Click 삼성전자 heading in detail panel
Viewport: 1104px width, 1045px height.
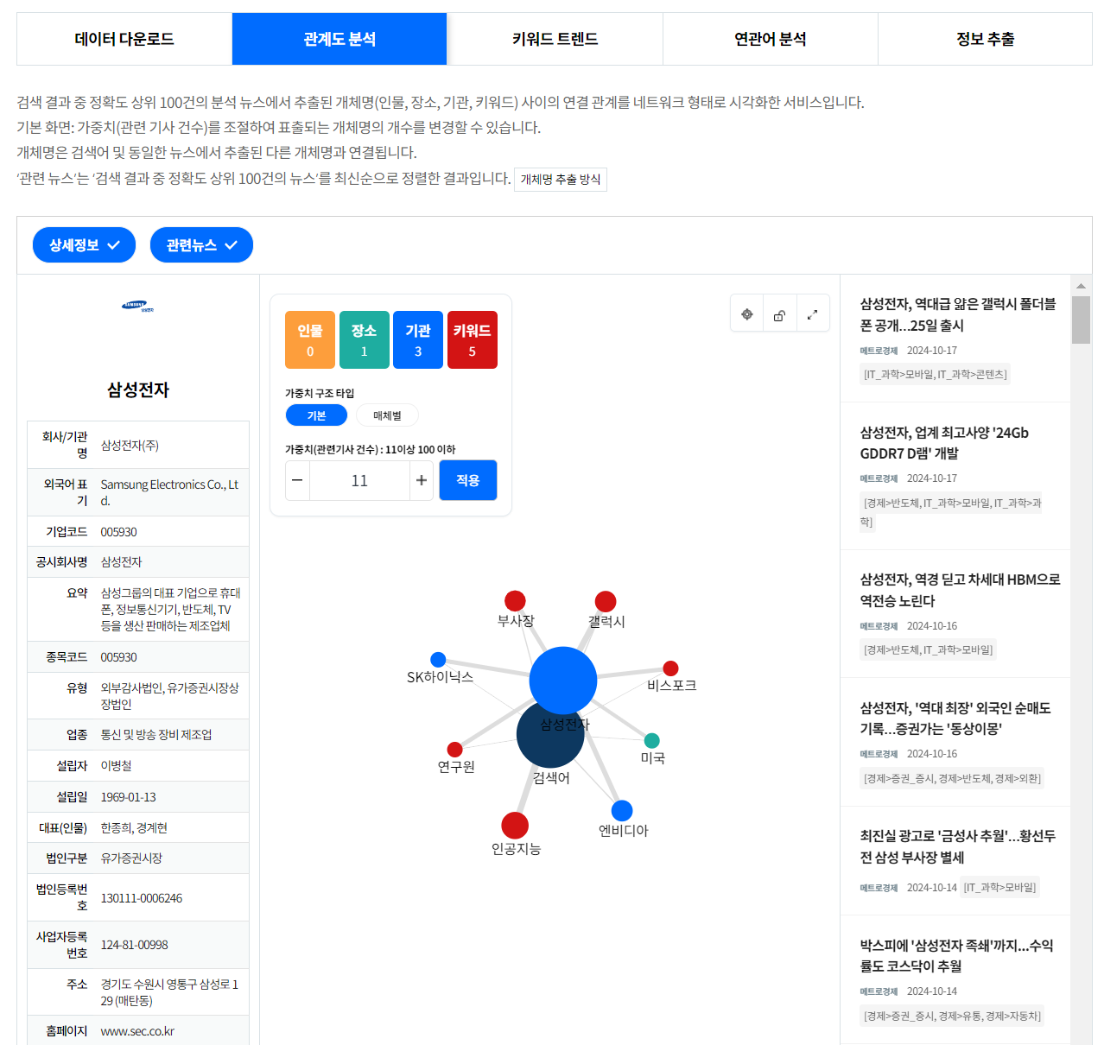point(138,389)
